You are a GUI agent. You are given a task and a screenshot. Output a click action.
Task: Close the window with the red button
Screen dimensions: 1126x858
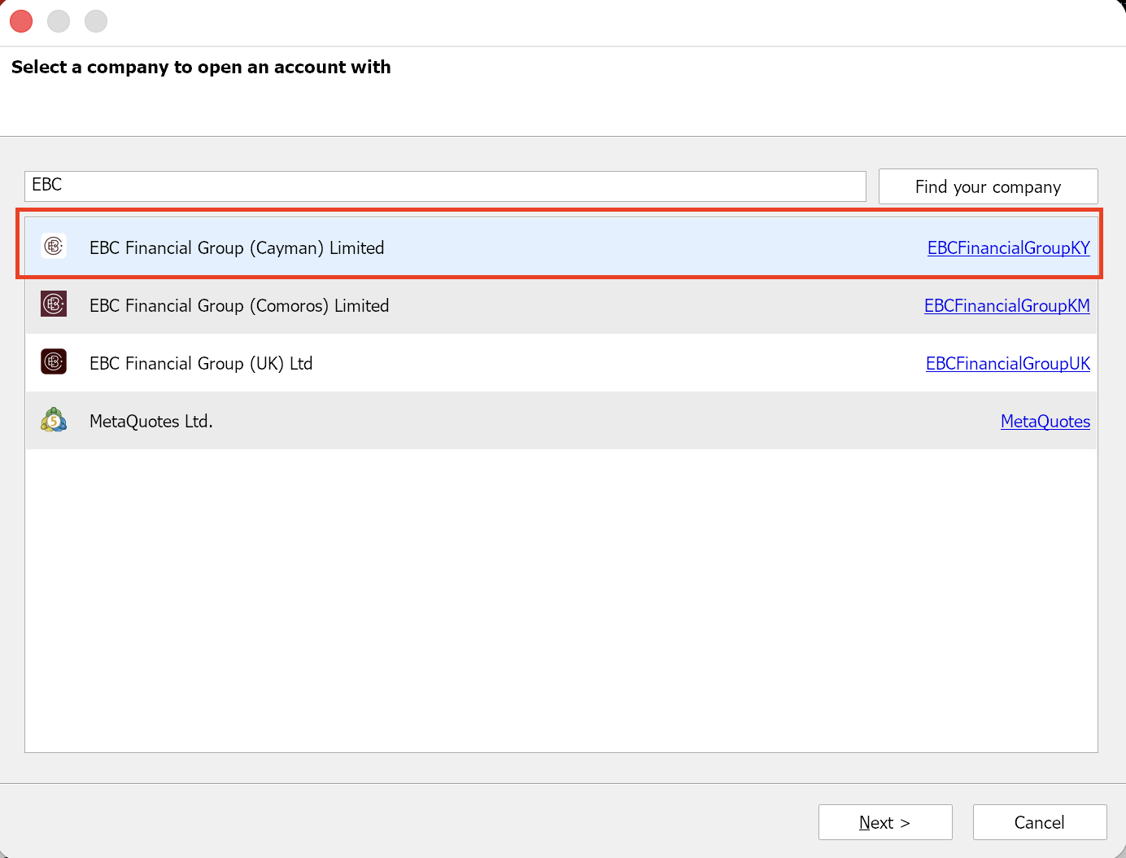21,21
